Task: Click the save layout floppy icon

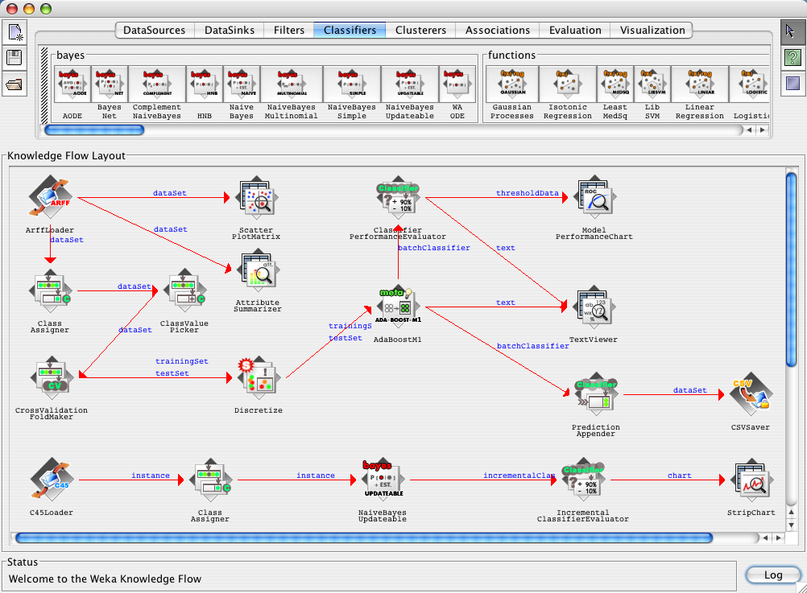Action: (x=15, y=58)
